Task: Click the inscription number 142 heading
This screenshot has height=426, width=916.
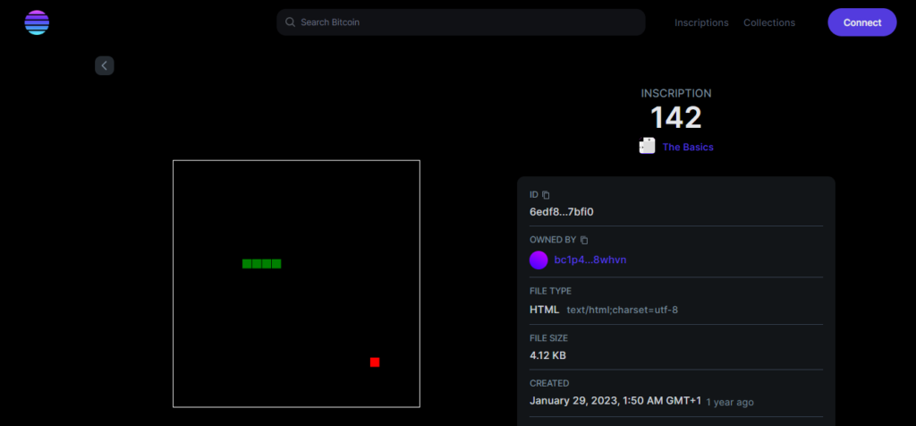Action: tap(675, 117)
